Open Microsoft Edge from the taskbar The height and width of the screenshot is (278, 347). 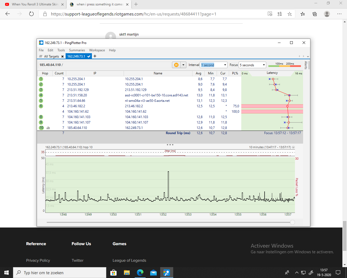tap(140, 273)
